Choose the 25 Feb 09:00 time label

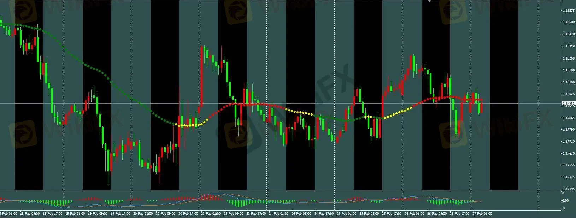(x=369, y=214)
